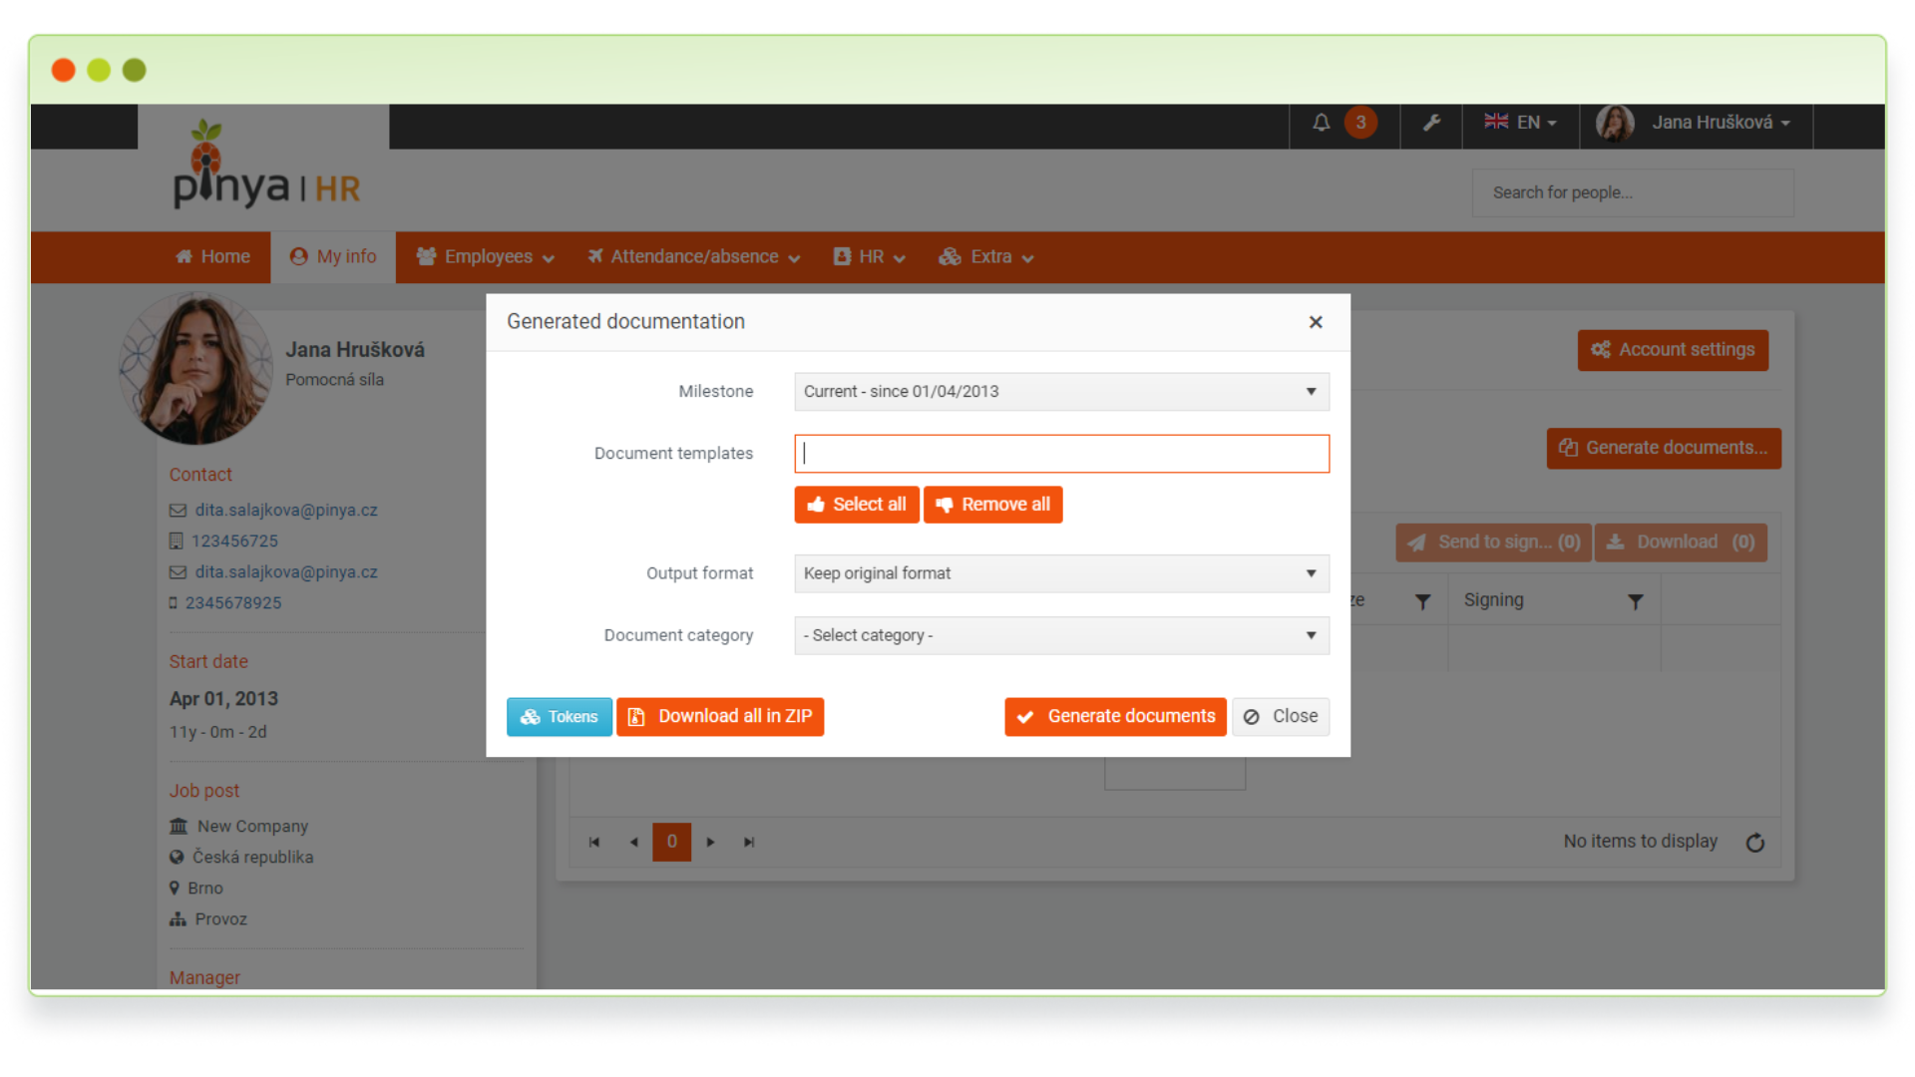
Task: Expand the Extra menu
Action: point(985,257)
